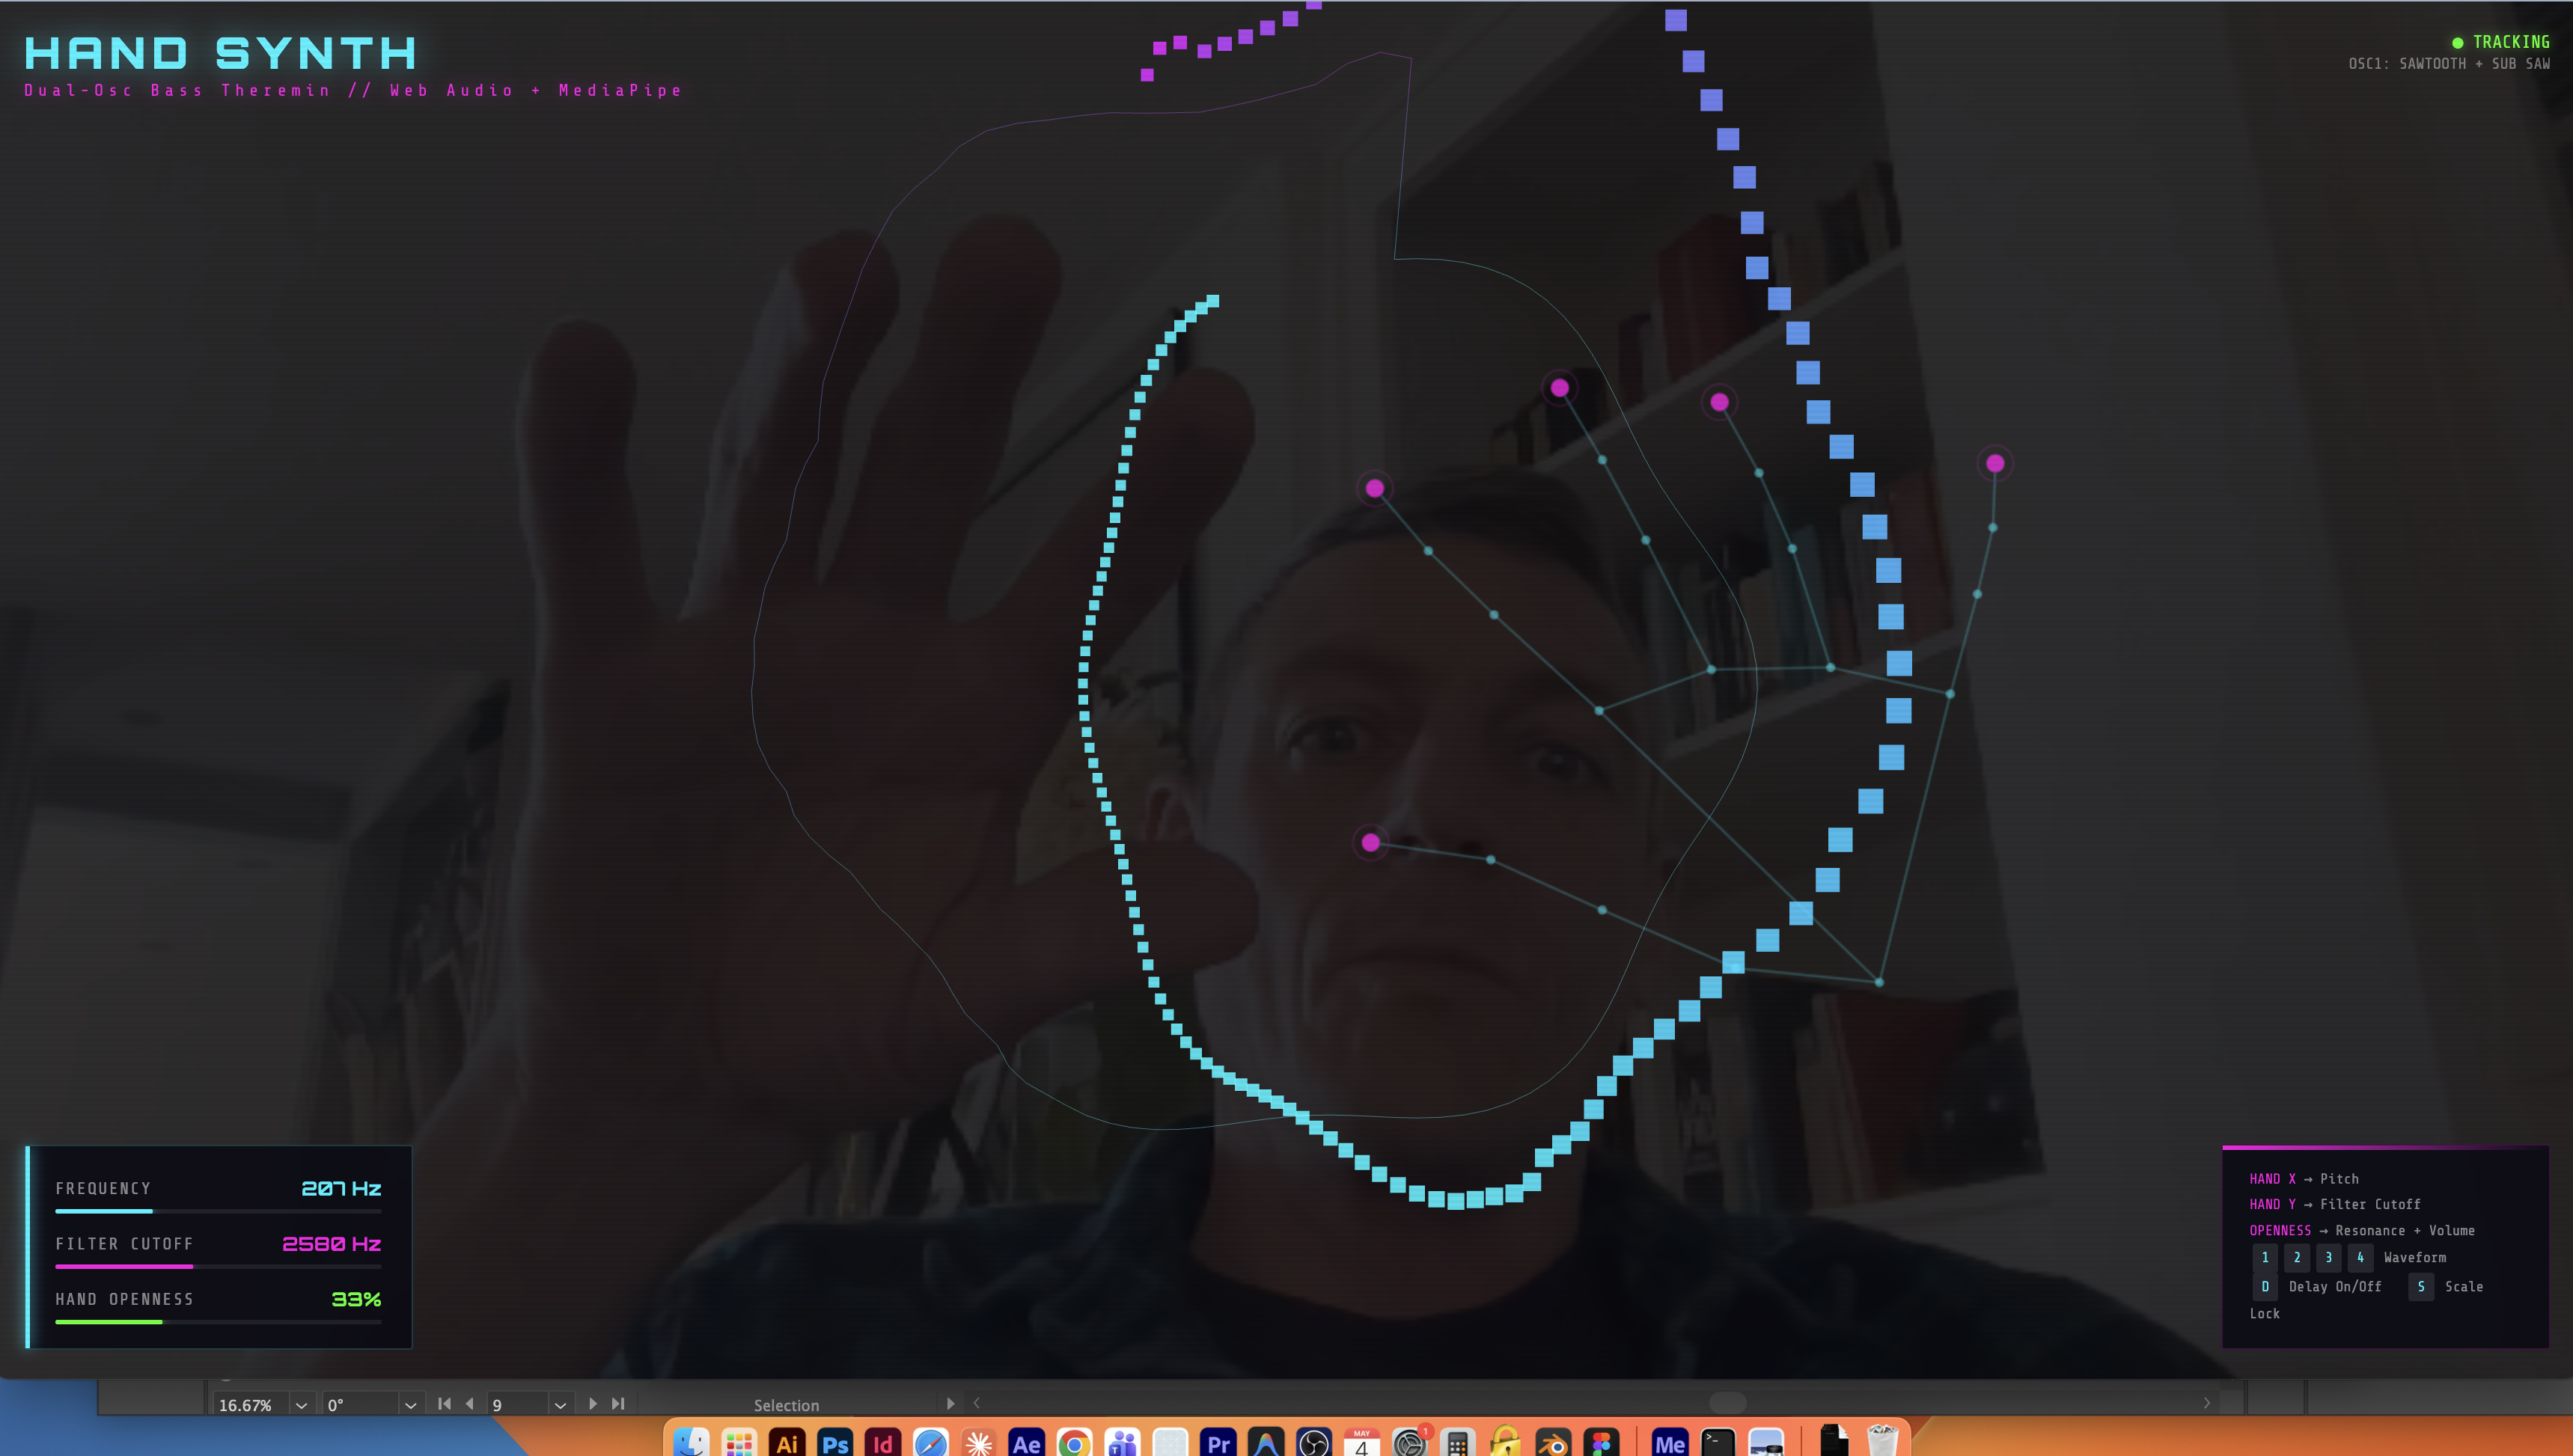This screenshot has height=1456, width=2573.
Task: Open the Calculator app in the dock
Action: tap(1458, 1442)
